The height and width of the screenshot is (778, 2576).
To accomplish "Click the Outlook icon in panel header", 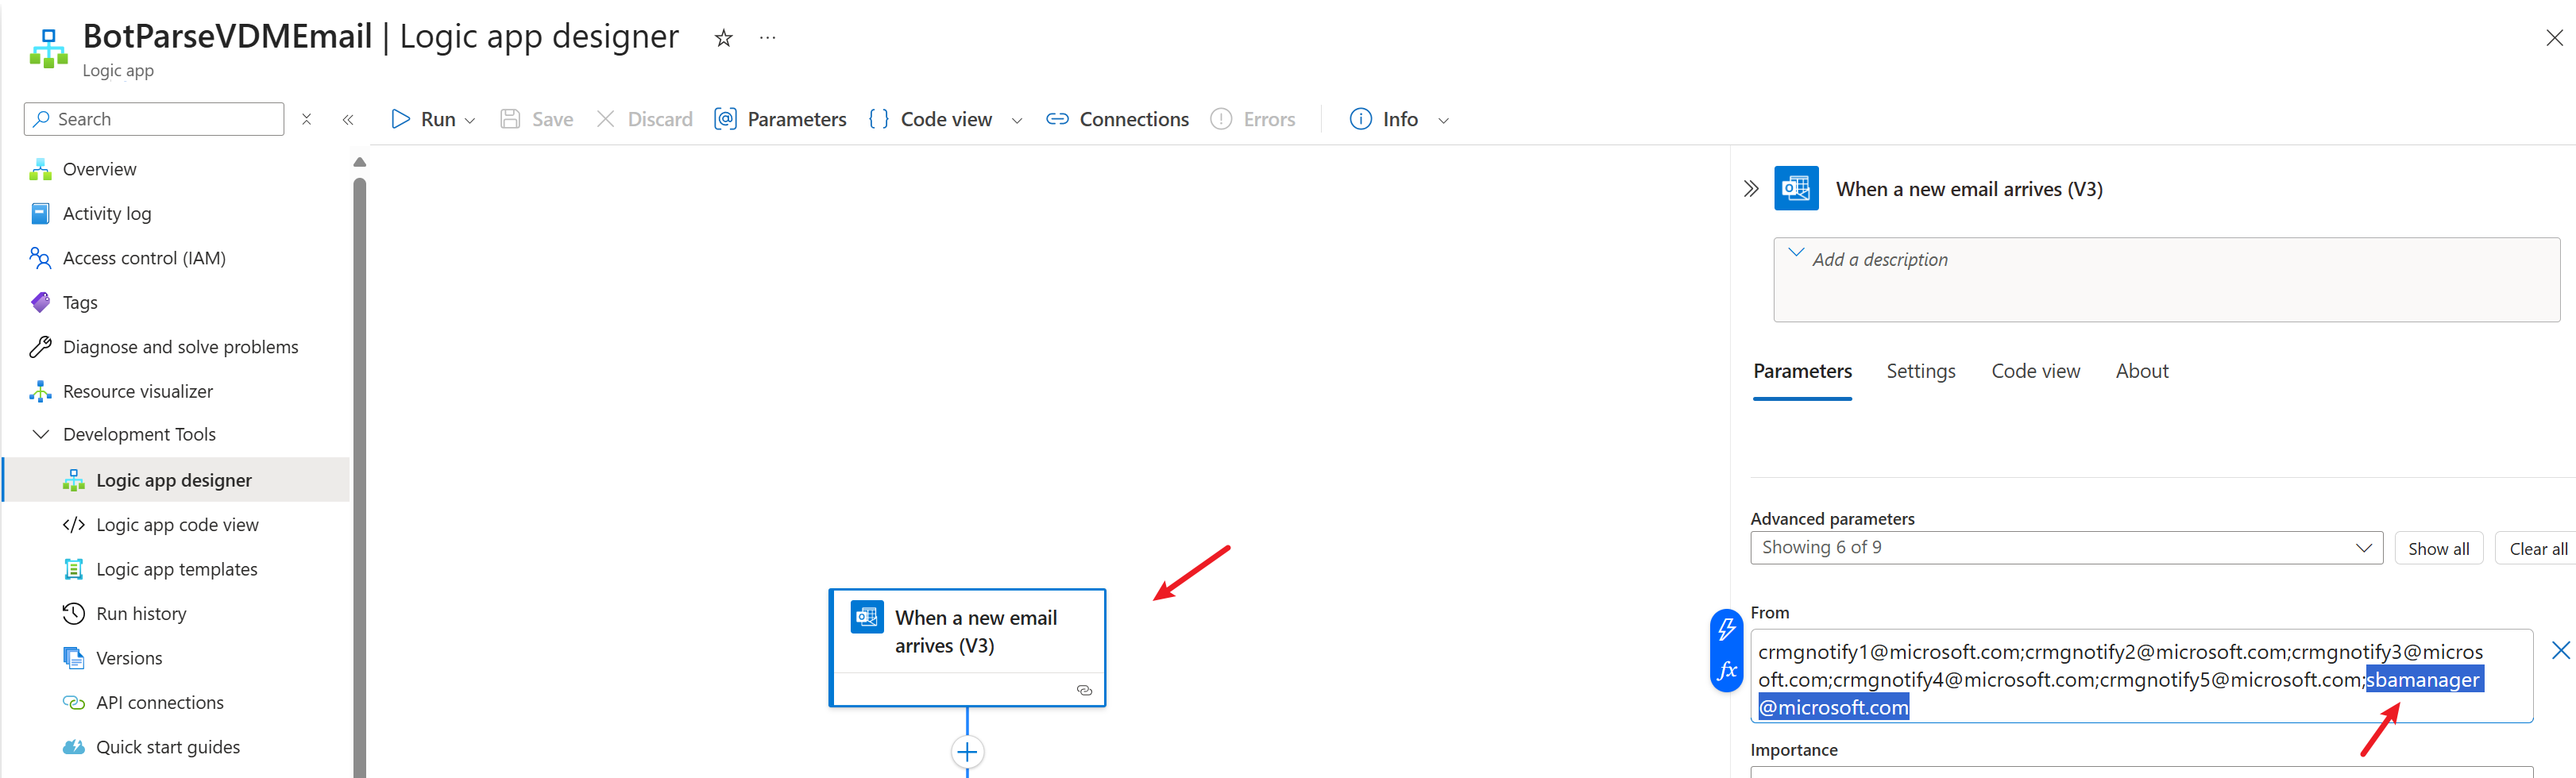I will (x=1796, y=188).
